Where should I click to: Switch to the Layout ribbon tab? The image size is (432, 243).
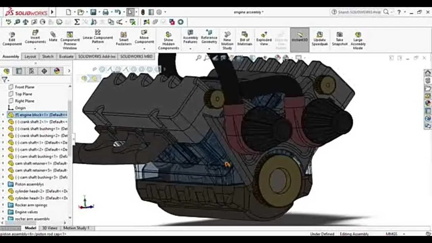(x=30, y=56)
